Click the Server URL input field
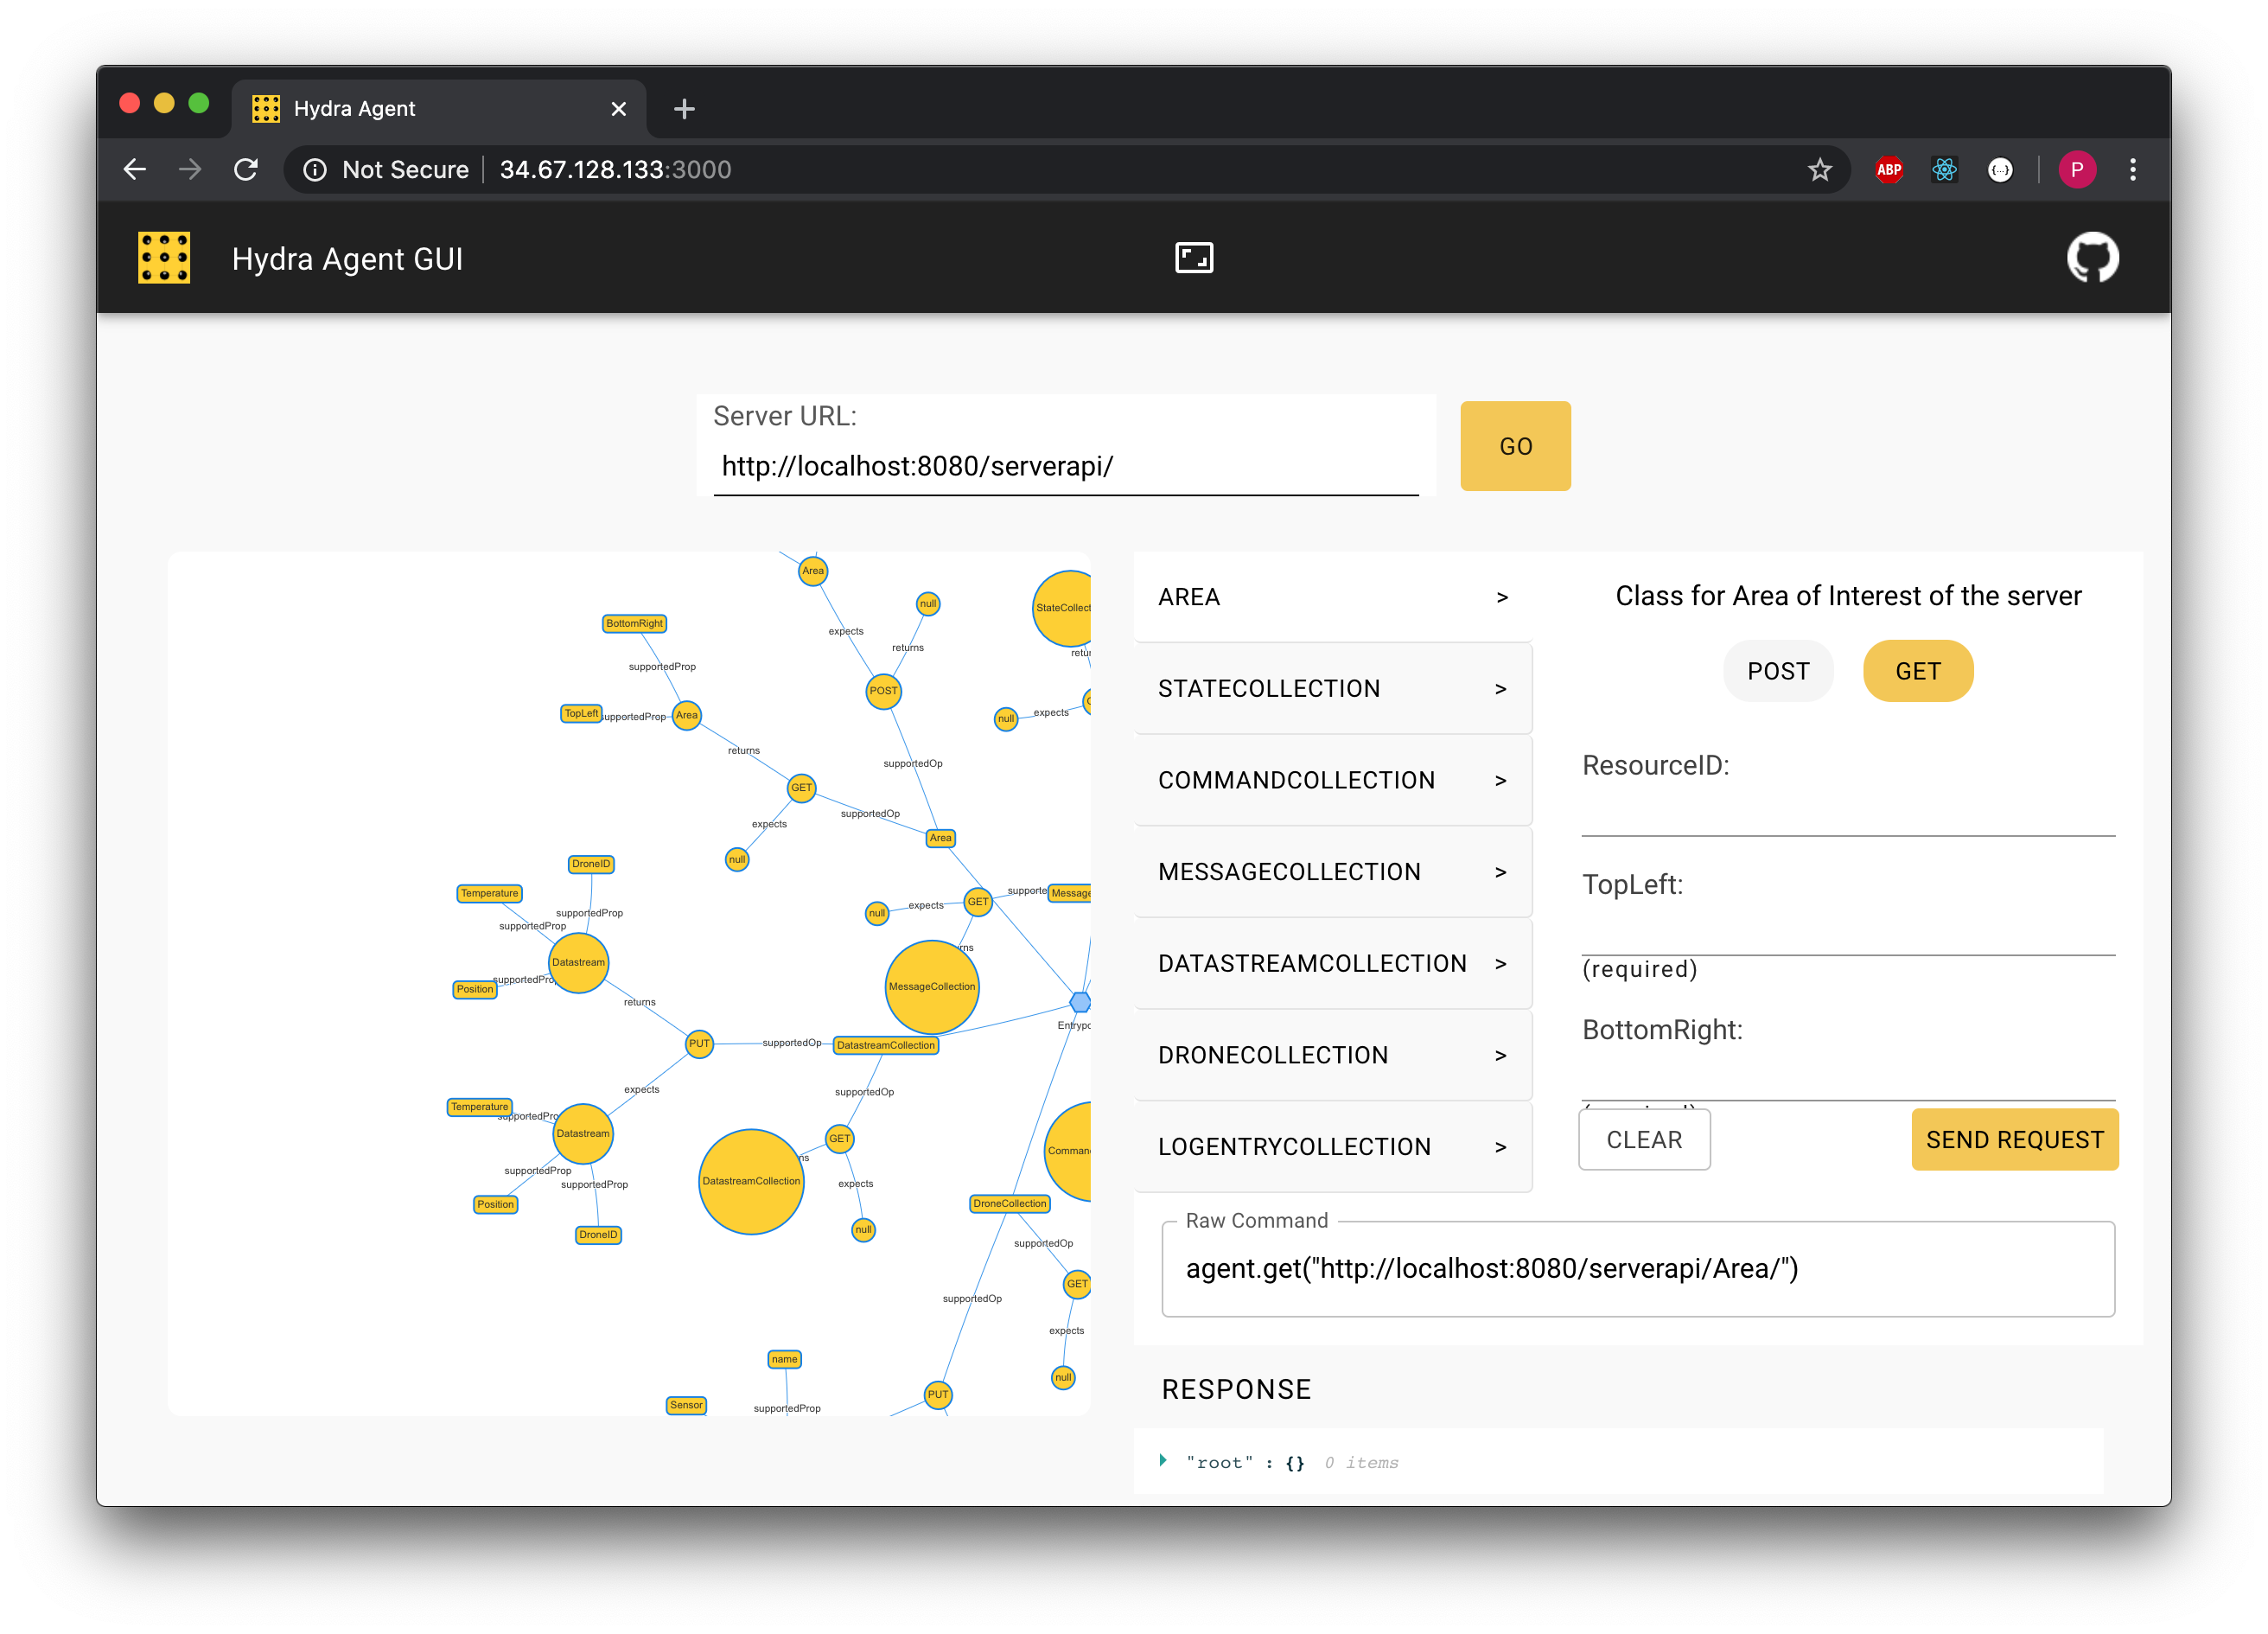 point(1065,466)
